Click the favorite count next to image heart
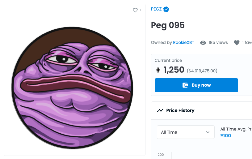 (x=140, y=10)
